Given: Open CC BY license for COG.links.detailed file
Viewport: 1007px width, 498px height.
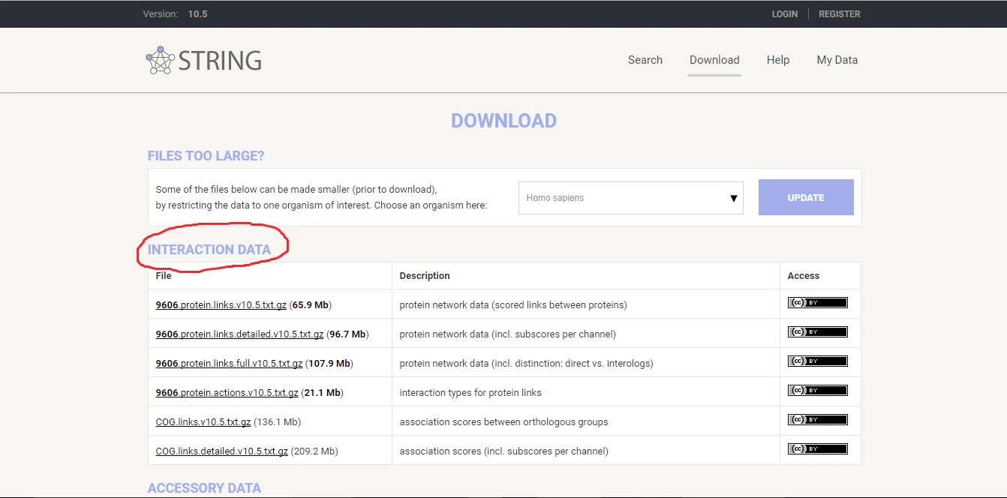Looking at the screenshot, I should (817, 449).
